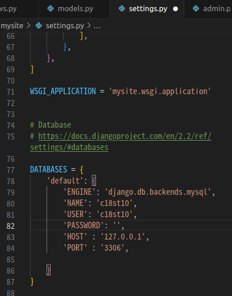Click the Python icon on settings.py tab

pos(122,9)
